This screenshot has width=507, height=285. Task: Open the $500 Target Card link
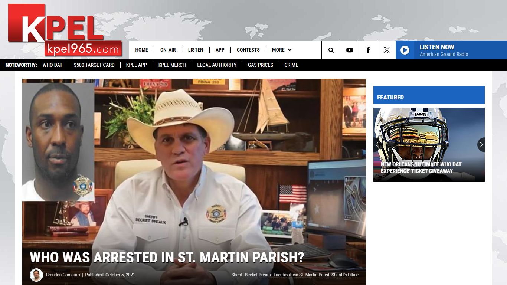(x=94, y=65)
